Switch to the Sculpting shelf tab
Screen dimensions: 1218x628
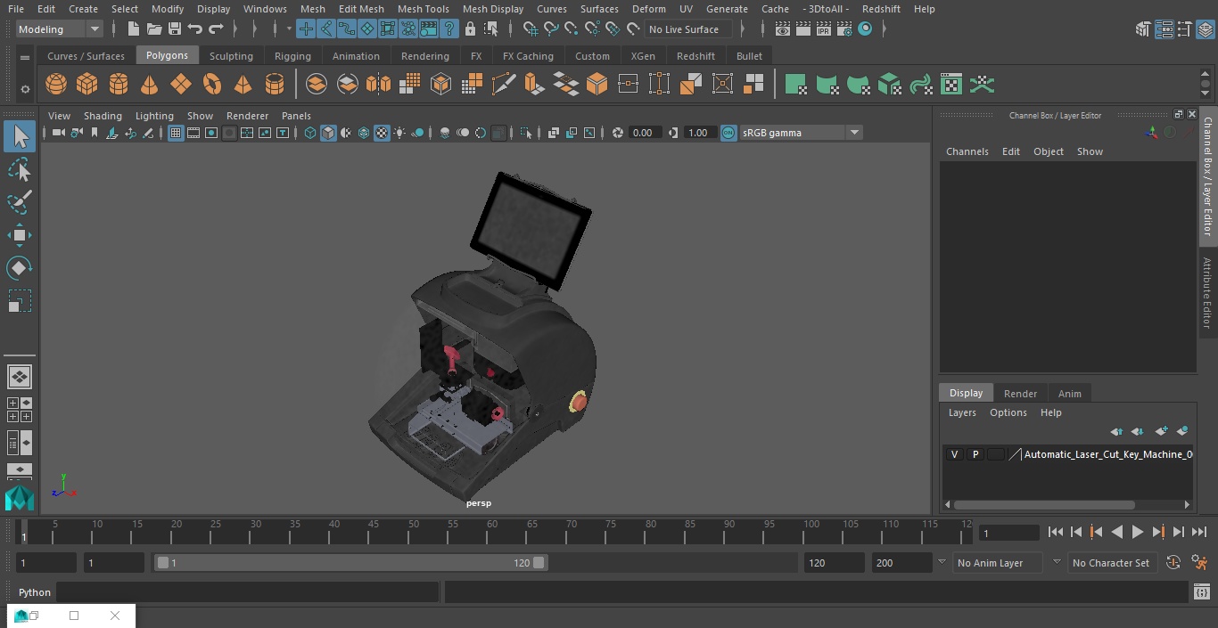point(231,56)
